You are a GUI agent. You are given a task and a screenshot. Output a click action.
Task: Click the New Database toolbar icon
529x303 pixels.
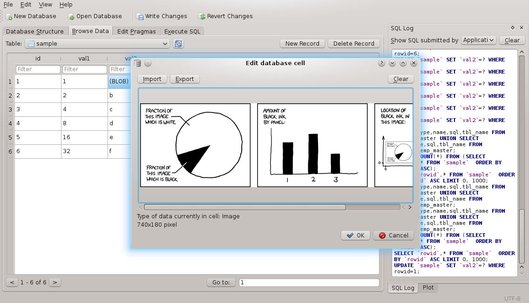click(9, 16)
